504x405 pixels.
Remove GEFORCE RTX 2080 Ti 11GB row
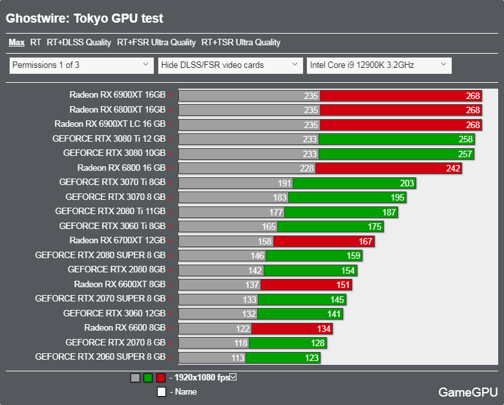coord(170,212)
